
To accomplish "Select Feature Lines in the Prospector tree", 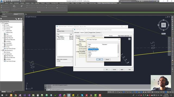I will 9,32.
